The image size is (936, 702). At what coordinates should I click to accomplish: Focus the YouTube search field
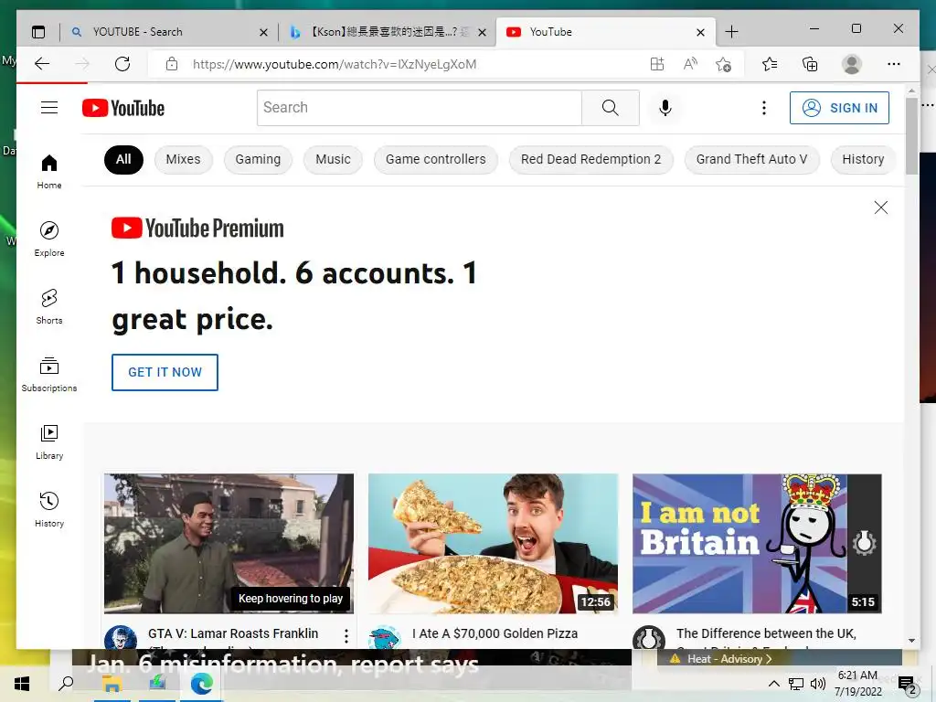click(419, 108)
